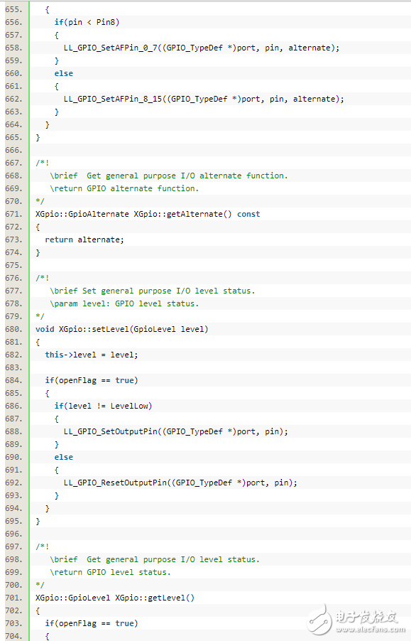
Task: Click the comment closer '*/' on line 700
Action: (40, 585)
